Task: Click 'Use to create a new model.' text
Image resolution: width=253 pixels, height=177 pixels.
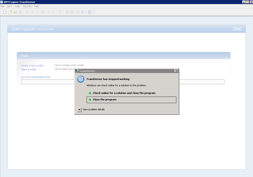Action: coord(69,65)
